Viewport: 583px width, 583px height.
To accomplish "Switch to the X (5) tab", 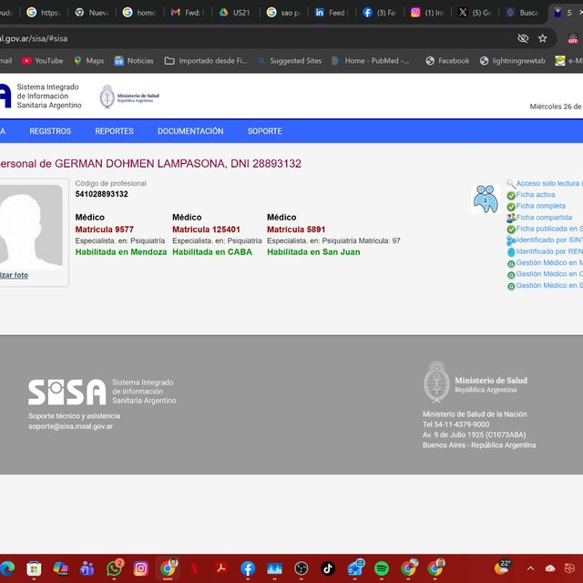I will (x=476, y=13).
